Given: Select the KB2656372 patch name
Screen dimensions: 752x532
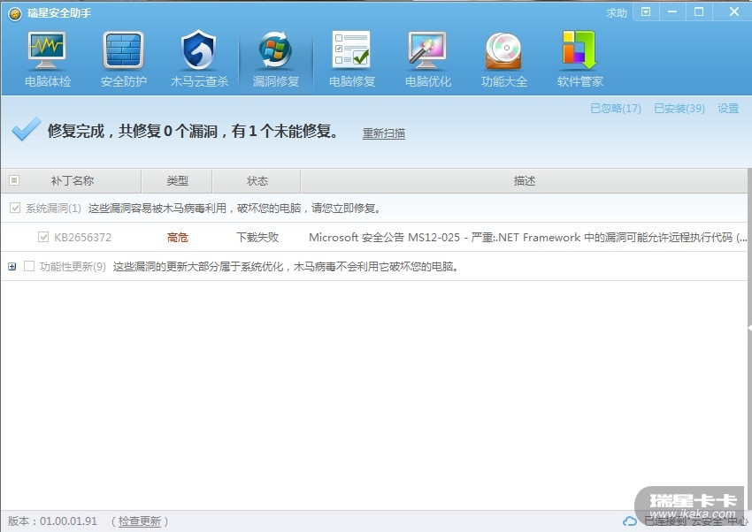Looking at the screenshot, I should [x=82, y=237].
